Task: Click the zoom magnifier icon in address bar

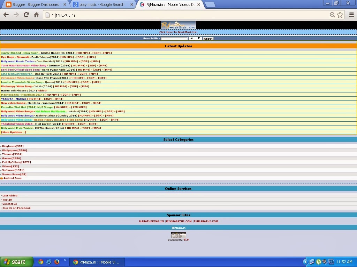Action: 332,15
